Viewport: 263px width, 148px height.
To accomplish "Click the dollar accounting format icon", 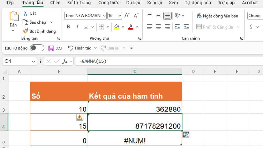I will tap(251, 27).
